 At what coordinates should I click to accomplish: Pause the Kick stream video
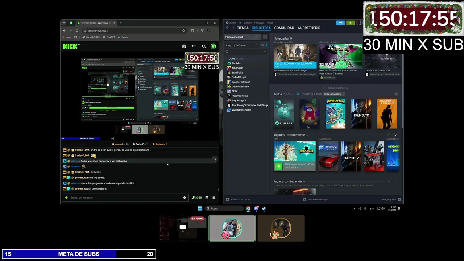pos(108,84)
